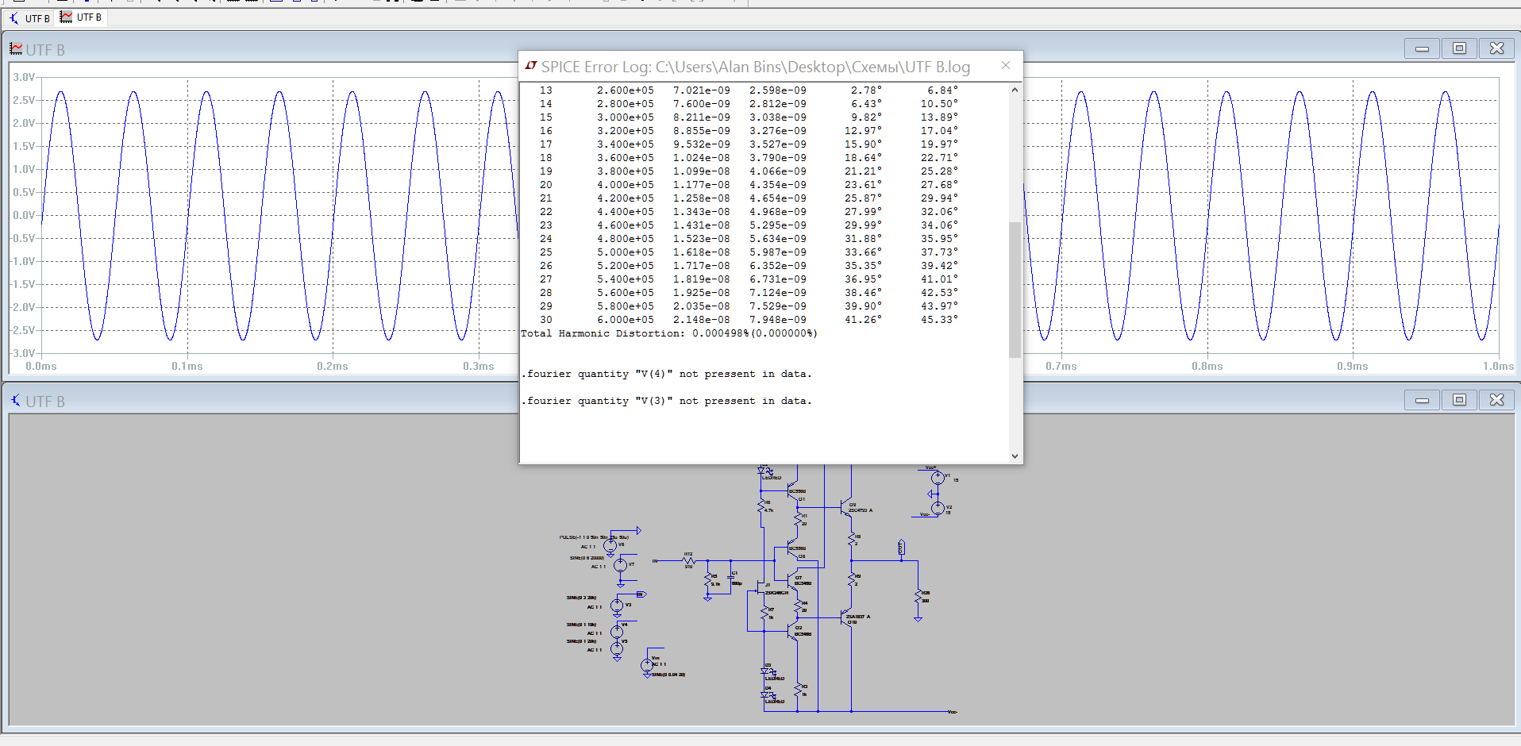Select the V1 voltage source symbol
This screenshot has height=746, width=1521.
(x=938, y=478)
